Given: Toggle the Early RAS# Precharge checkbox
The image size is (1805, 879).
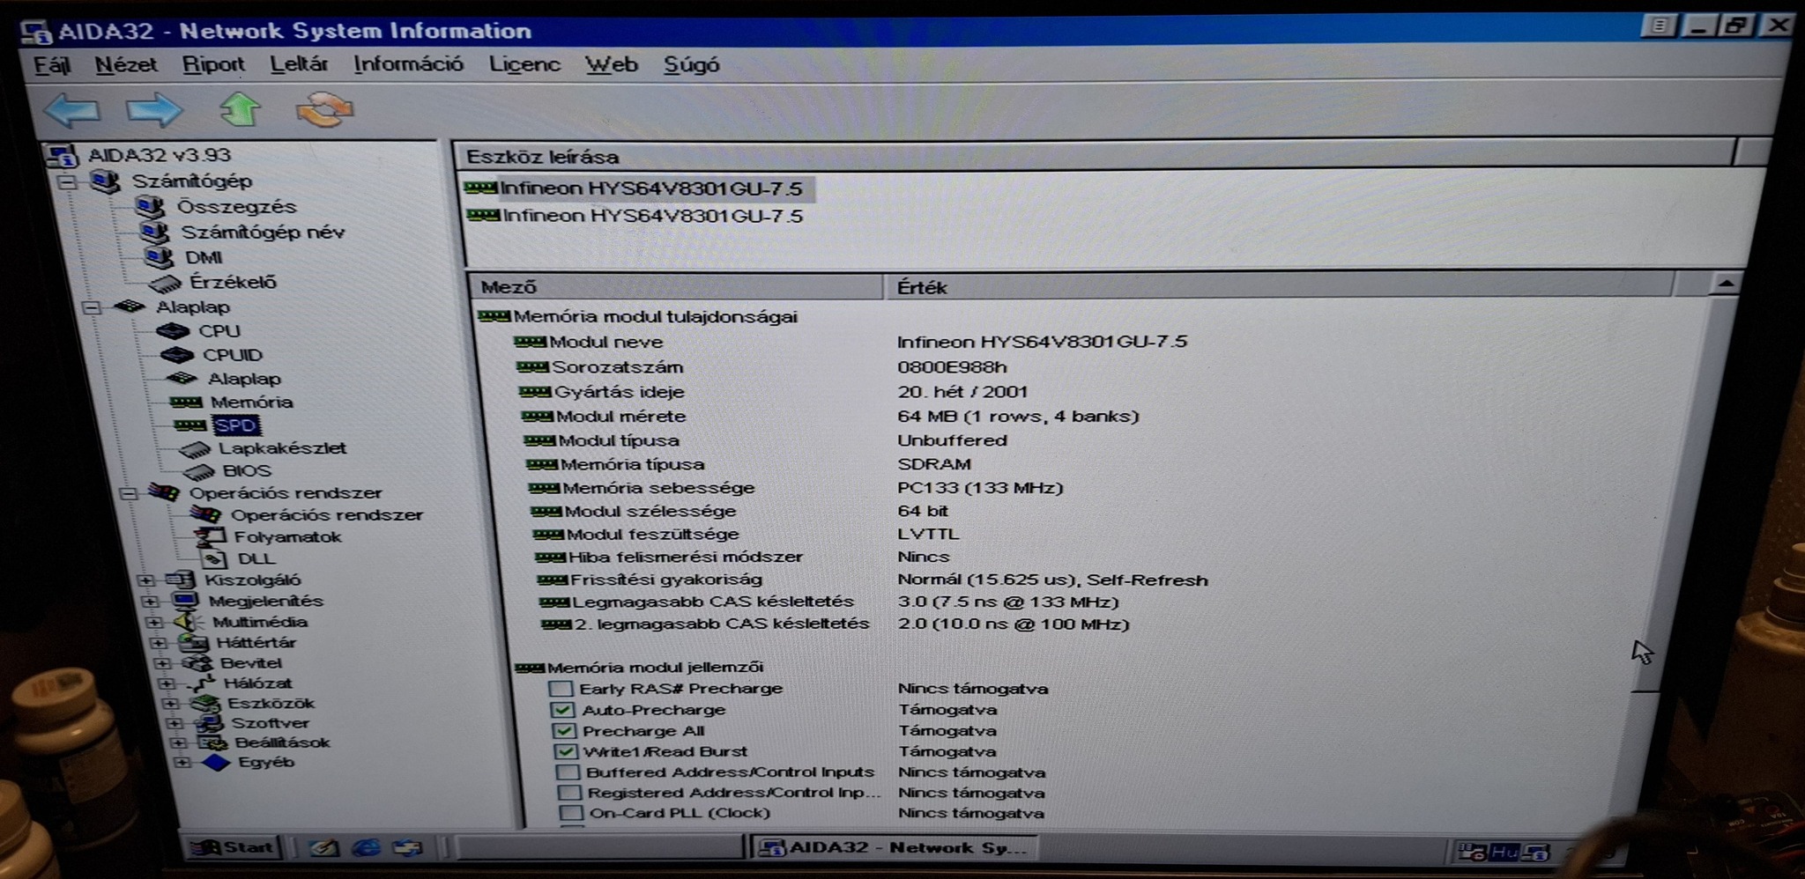Looking at the screenshot, I should tap(561, 689).
